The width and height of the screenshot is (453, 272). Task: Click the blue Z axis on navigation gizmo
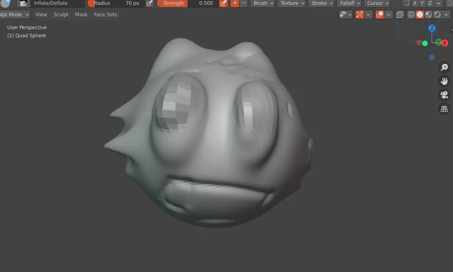432,28
